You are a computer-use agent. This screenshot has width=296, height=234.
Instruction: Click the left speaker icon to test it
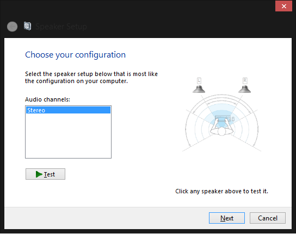pos(199,89)
